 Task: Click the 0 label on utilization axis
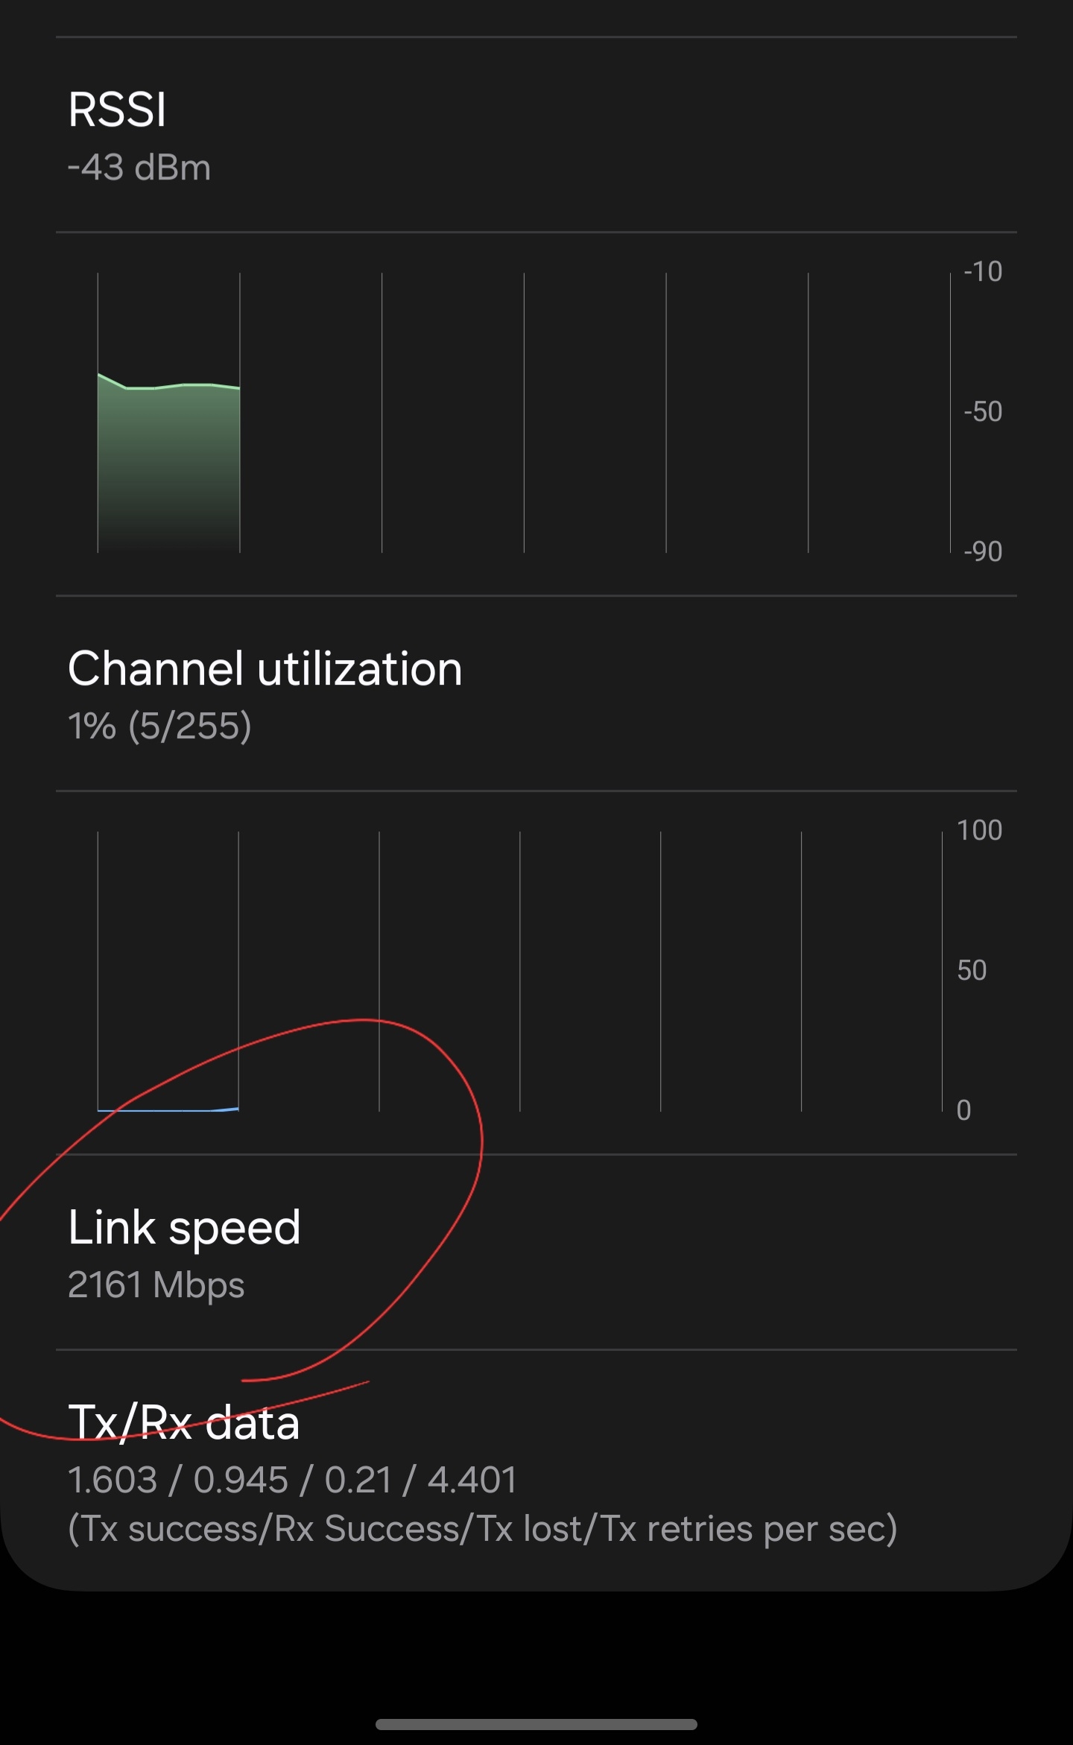pos(963,1111)
